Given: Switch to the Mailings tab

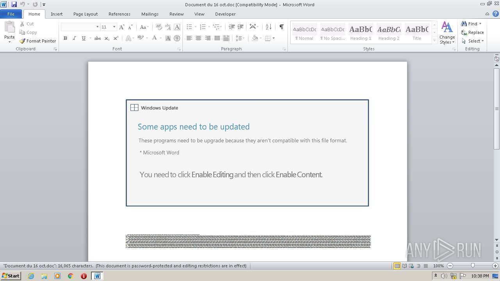Looking at the screenshot, I should [150, 14].
